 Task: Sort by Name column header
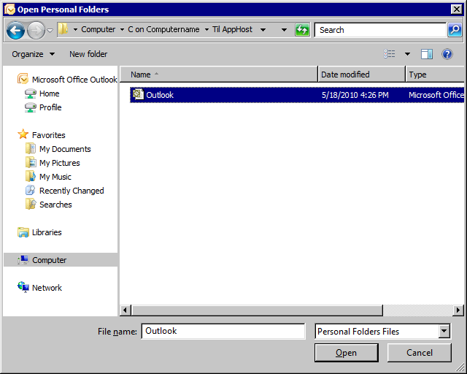[x=219, y=75]
